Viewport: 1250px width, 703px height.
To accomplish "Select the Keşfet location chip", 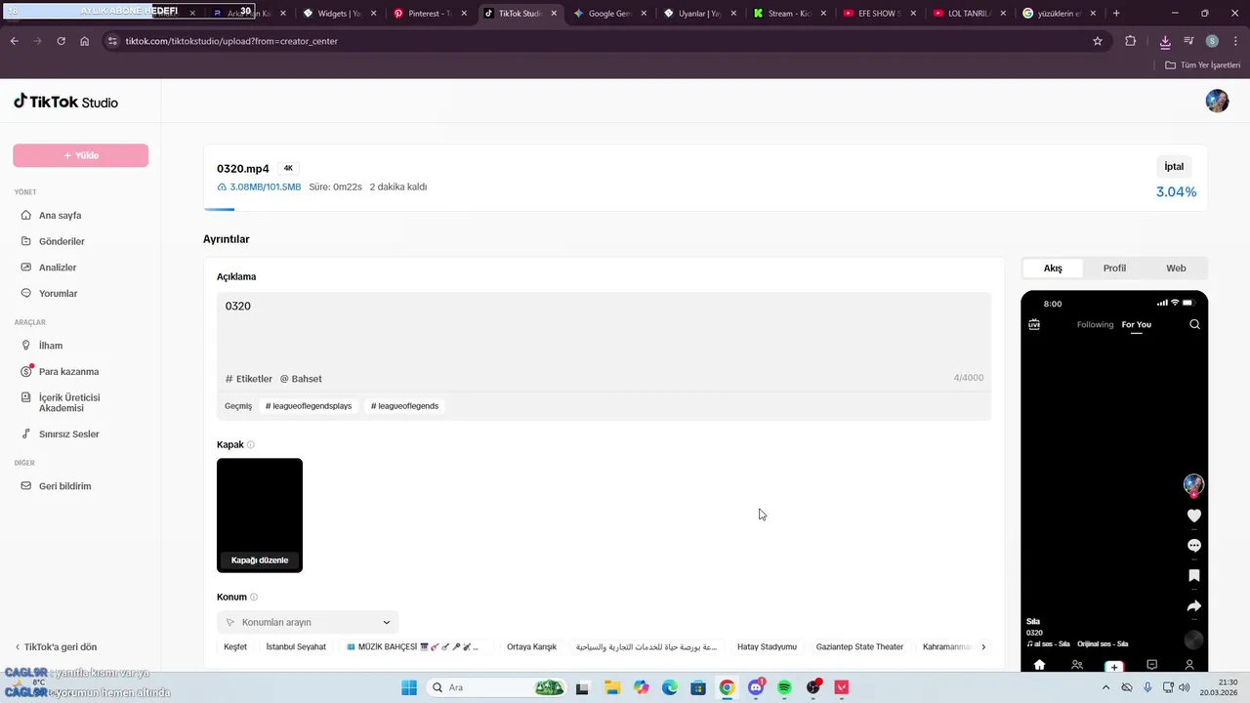I will (235, 647).
